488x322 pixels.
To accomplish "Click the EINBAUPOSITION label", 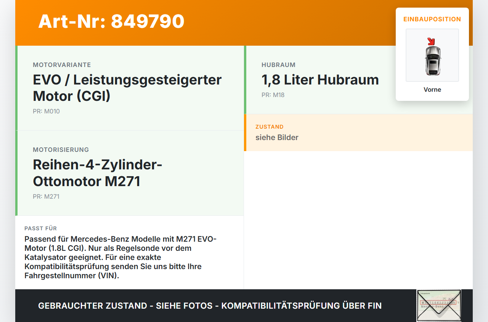I will point(432,19).
